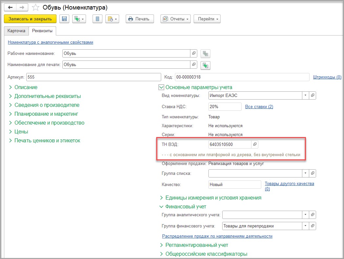
Task: Click the forward arrow navigation icon
Action: click(x=22, y=8)
